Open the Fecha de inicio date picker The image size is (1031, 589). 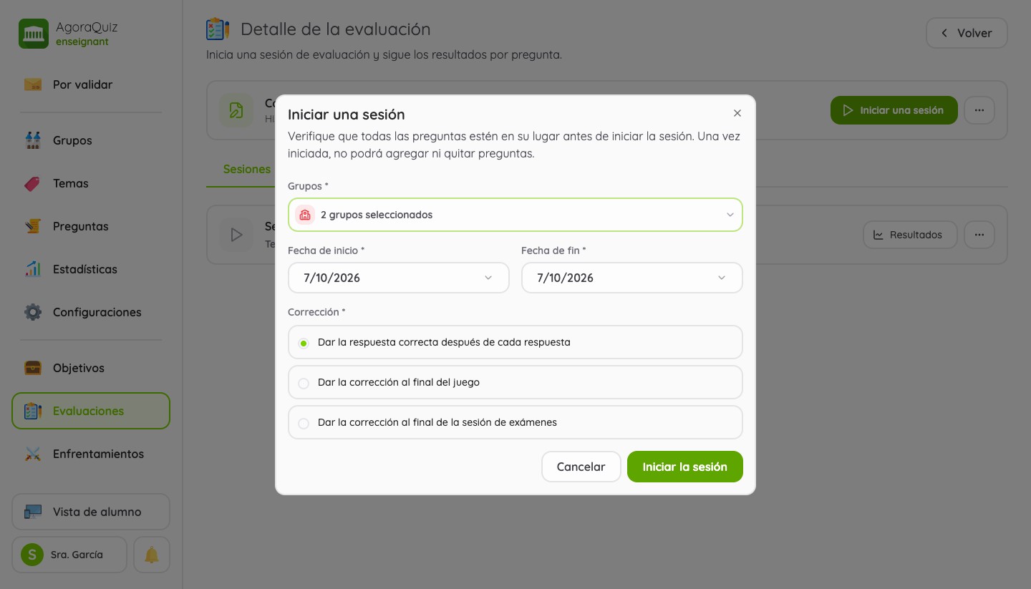click(x=398, y=278)
